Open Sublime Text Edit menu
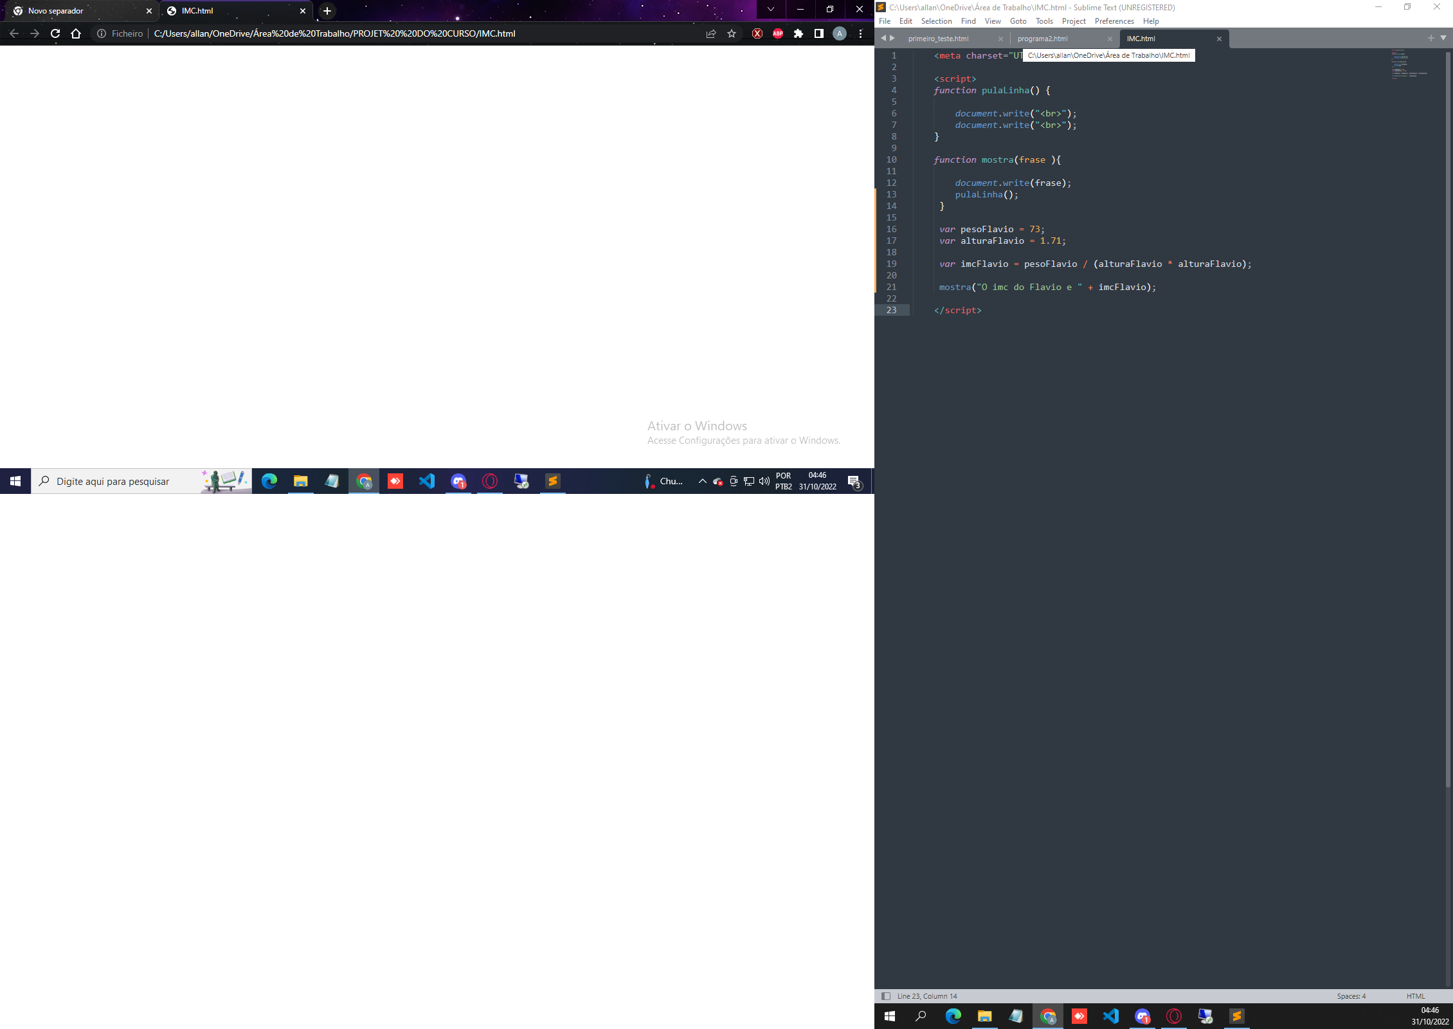1453x1029 pixels. pos(906,21)
